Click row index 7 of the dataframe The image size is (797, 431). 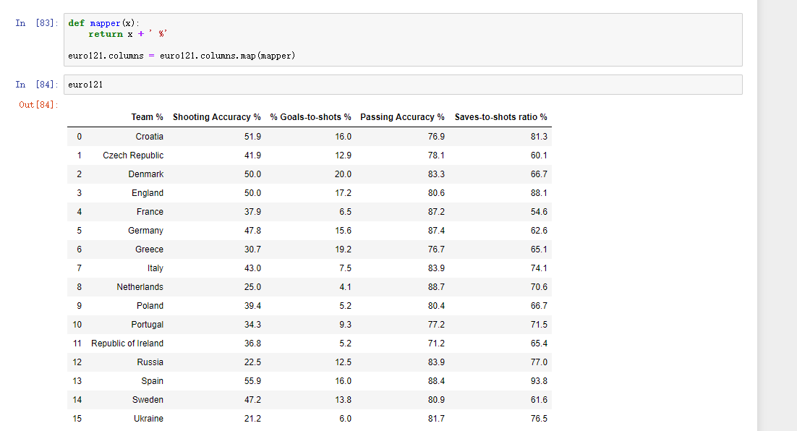80,268
